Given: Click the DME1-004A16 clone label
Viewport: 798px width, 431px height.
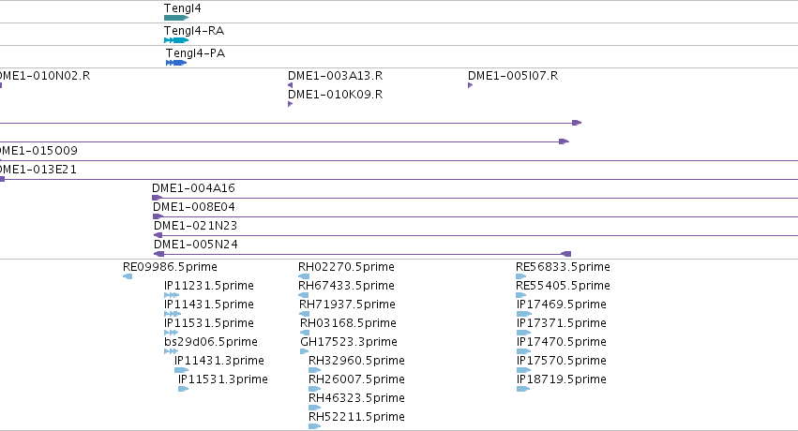Looking at the screenshot, I should 193,188.
